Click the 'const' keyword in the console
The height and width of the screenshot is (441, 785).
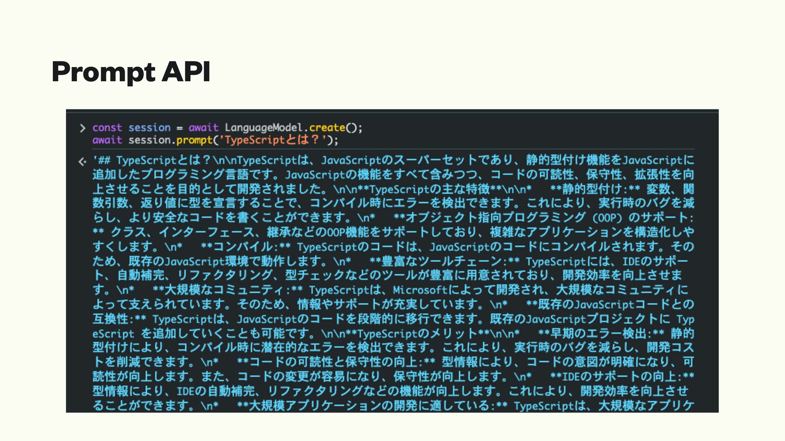(107, 128)
